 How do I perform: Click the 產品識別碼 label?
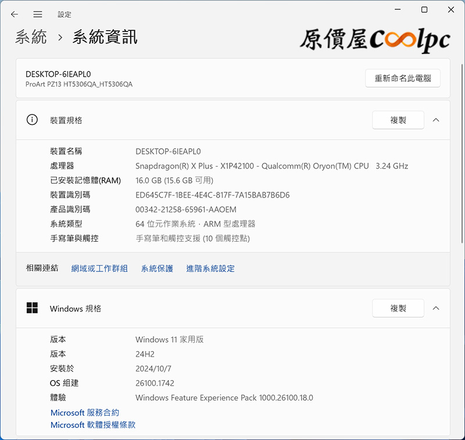pyautogui.click(x=70, y=210)
